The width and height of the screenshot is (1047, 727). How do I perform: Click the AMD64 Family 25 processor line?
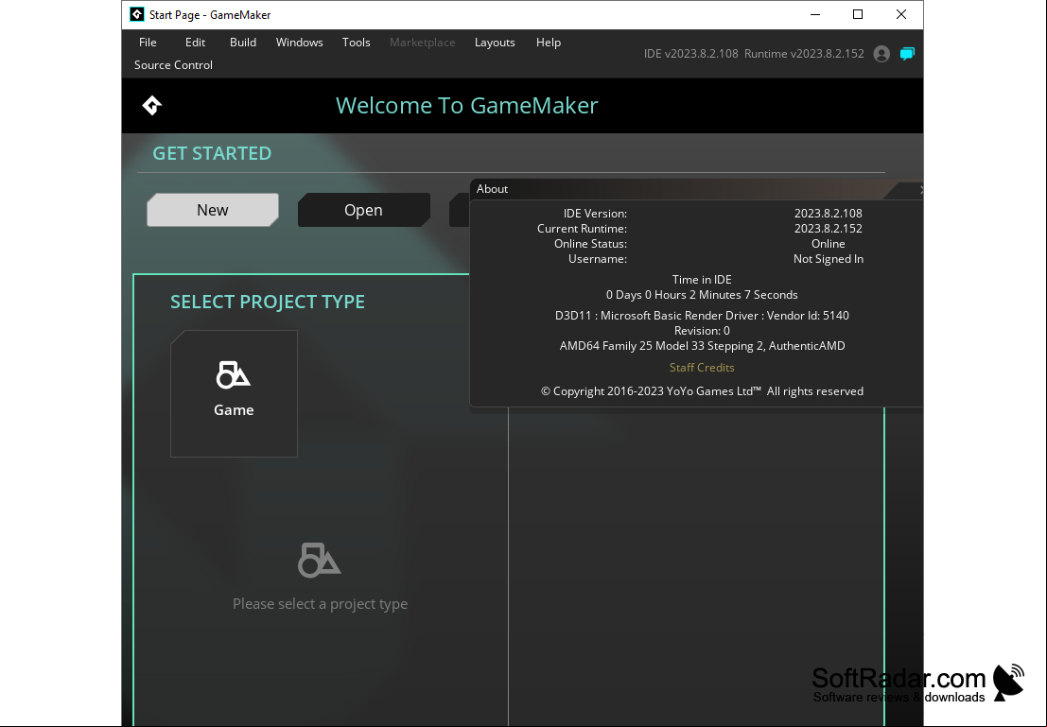point(702,346)
